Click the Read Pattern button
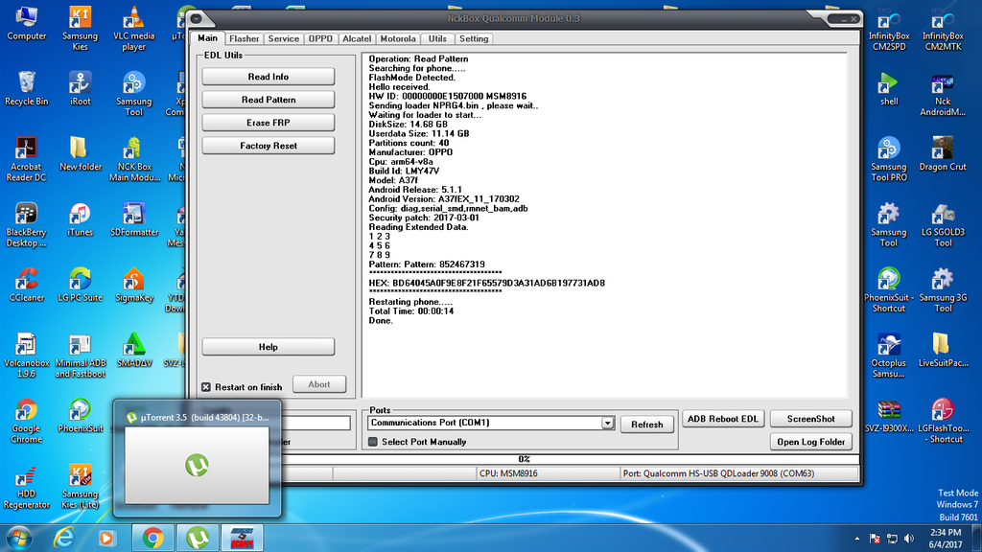 pos(269,100)
